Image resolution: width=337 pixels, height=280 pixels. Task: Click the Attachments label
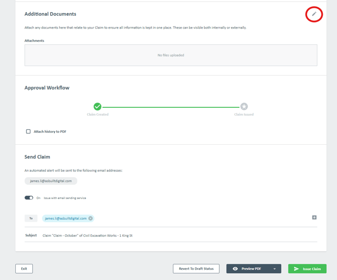34,41
